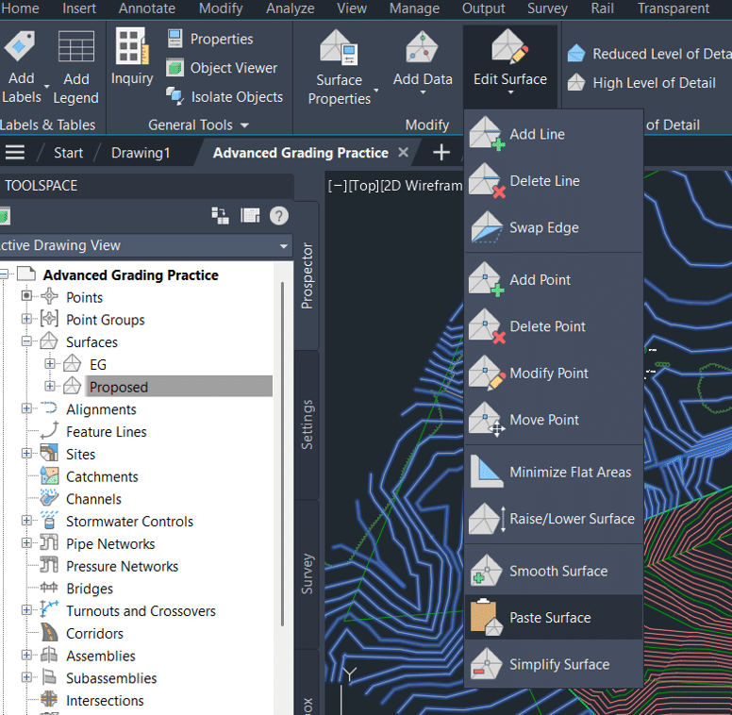
Task: Expand the Sites tree node
Action: (x=26, y=453)
